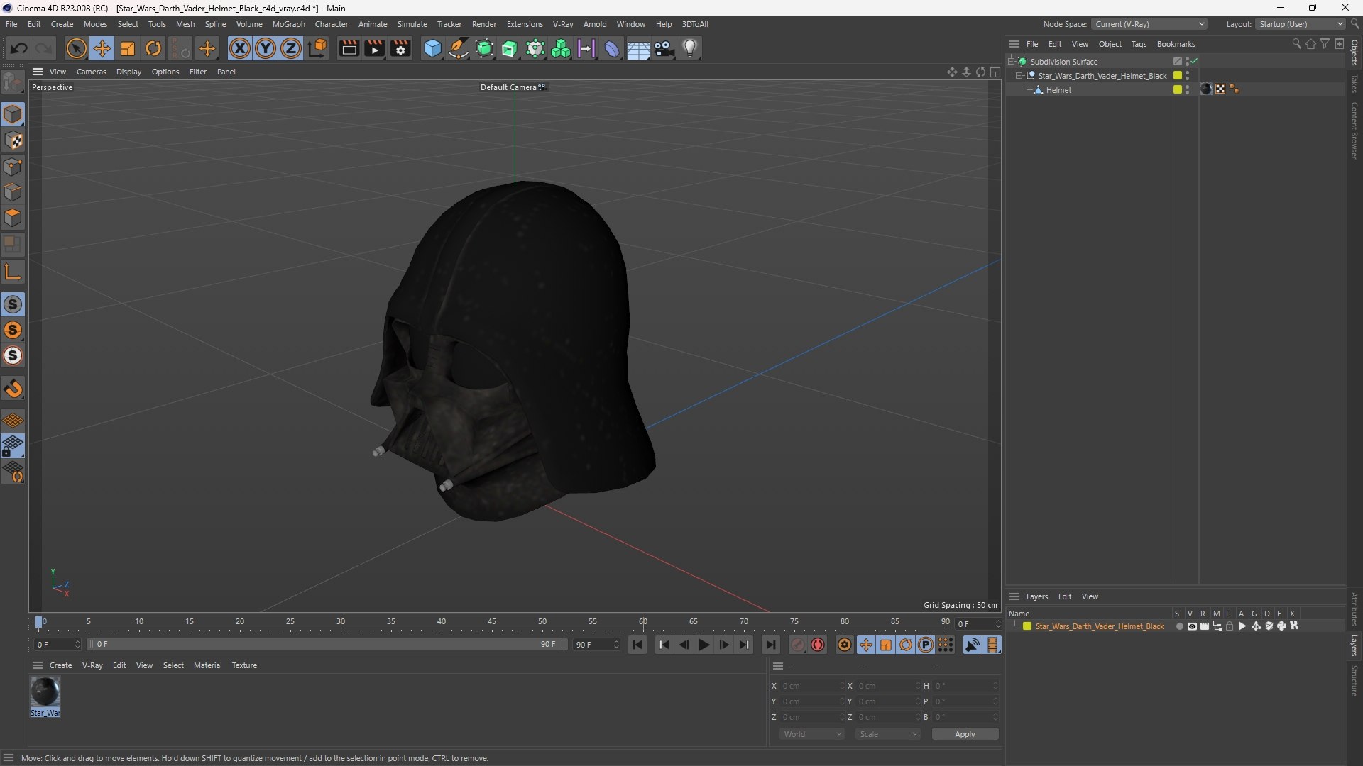
Task: Open the Node Space dropdown
Action: [x=1149, y=24]
